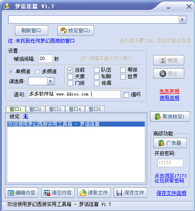Viewport: 195px width, 211px height.
Task: Click the red X stop icon on 停止
Action: pos(163,74)
